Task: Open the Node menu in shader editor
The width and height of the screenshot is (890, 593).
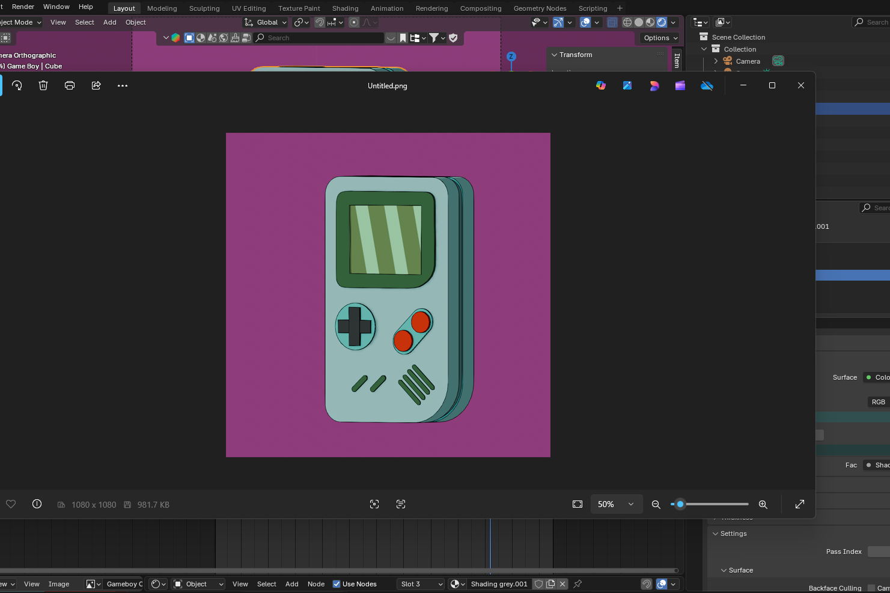Action: pos(316,584)
